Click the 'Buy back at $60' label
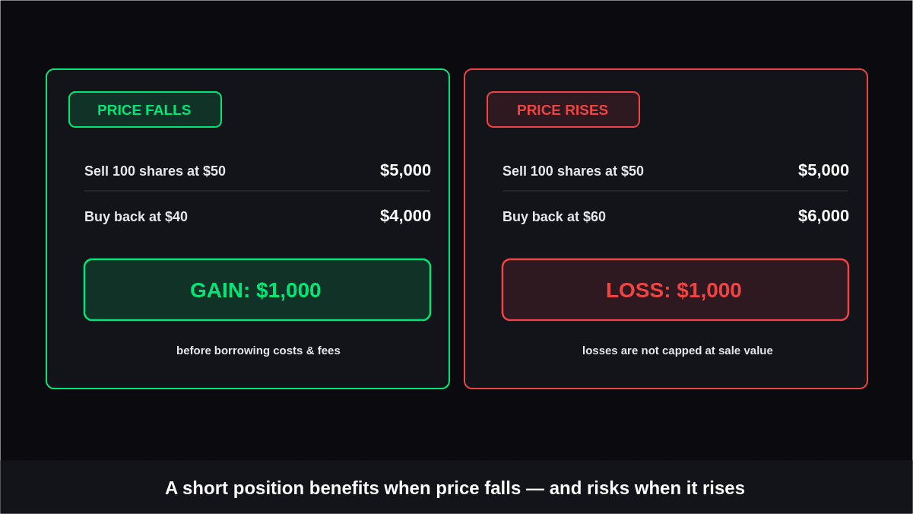 (554, 217)
